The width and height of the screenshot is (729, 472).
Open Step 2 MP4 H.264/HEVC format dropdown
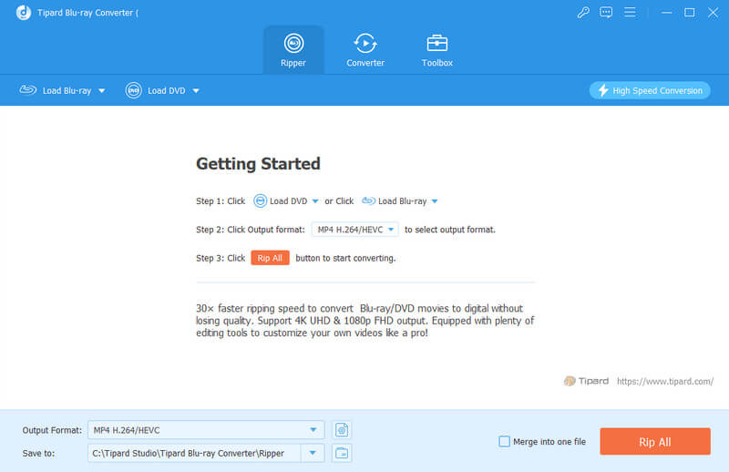354,230
